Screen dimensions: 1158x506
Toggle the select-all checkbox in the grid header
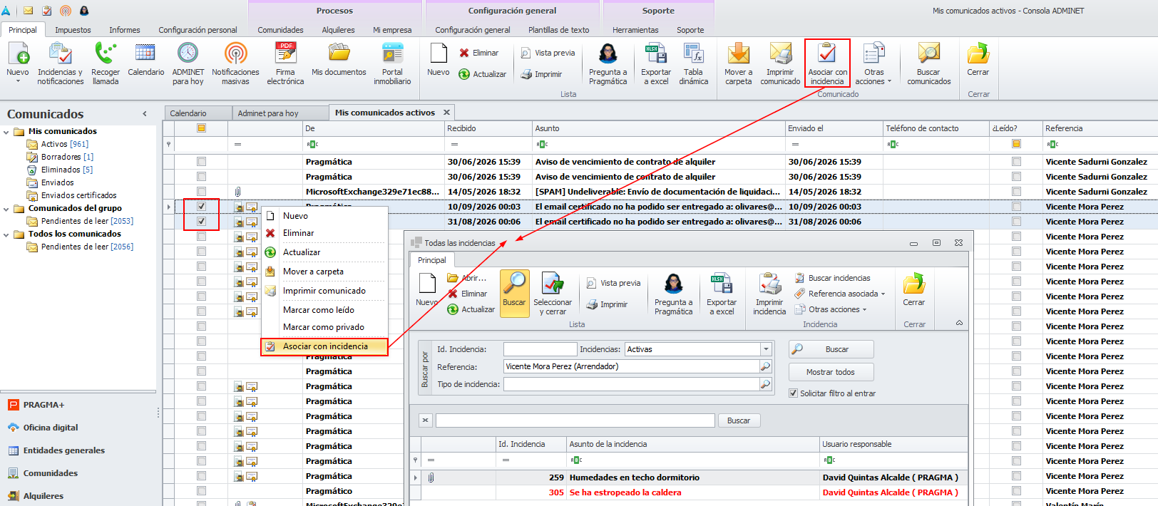tap(201, 128)
